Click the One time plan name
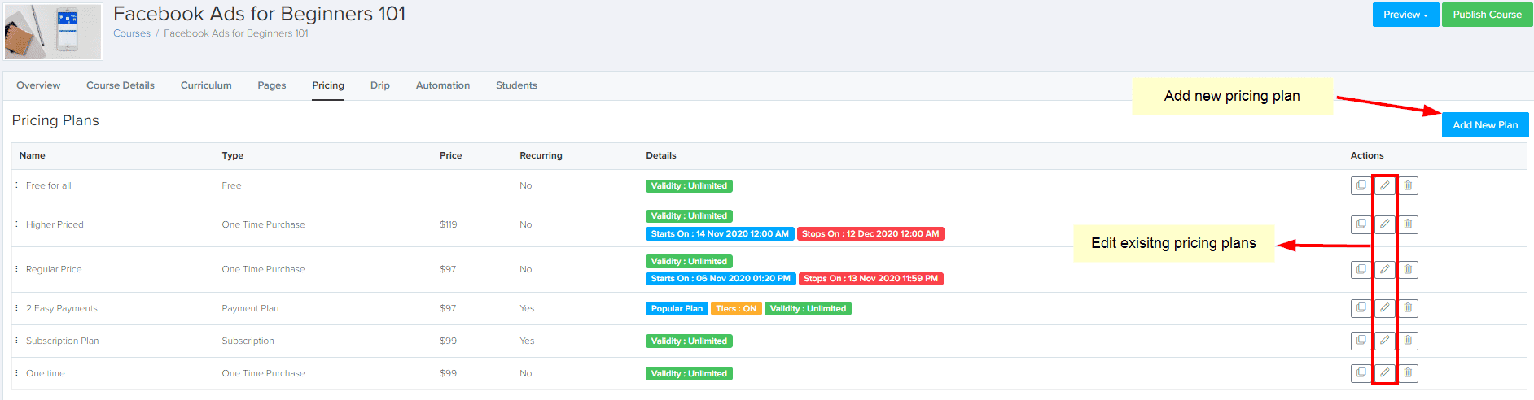This screenshot has width=1534, height=400. click(x=46, y=373)
